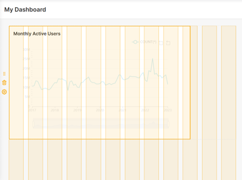
Task: Click the 2023 x-axis label
Action: (168, 110)
